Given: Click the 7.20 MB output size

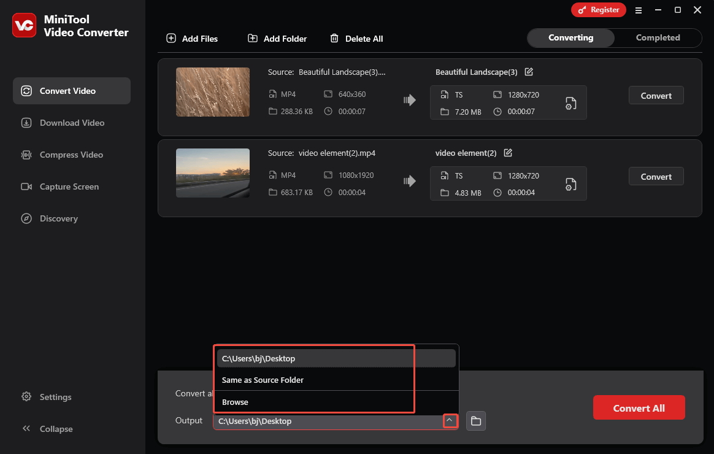Looking at the screenshot, I should [467, 112].
